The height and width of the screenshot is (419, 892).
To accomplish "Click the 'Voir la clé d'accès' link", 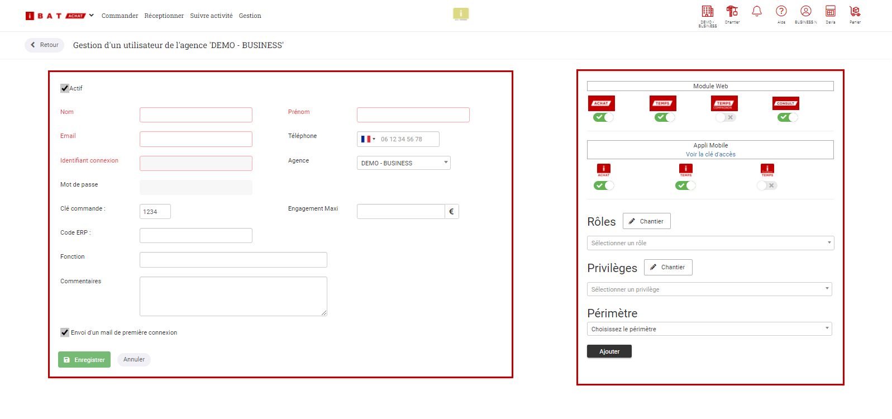I will (710, 154).
